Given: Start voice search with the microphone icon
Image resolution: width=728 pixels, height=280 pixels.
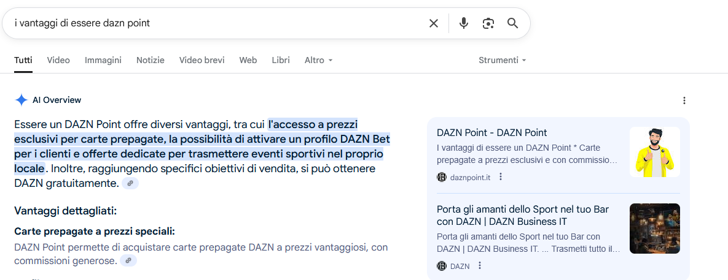Looking at the screenshot, I should click(x=463, y=23).
